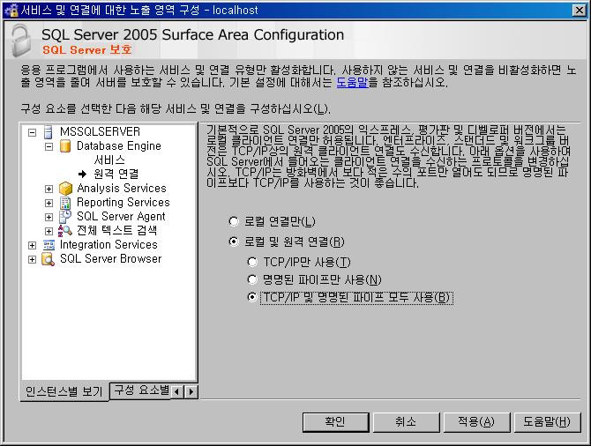
Task: Expand the Analysis Services node
Action: [49, 189]
